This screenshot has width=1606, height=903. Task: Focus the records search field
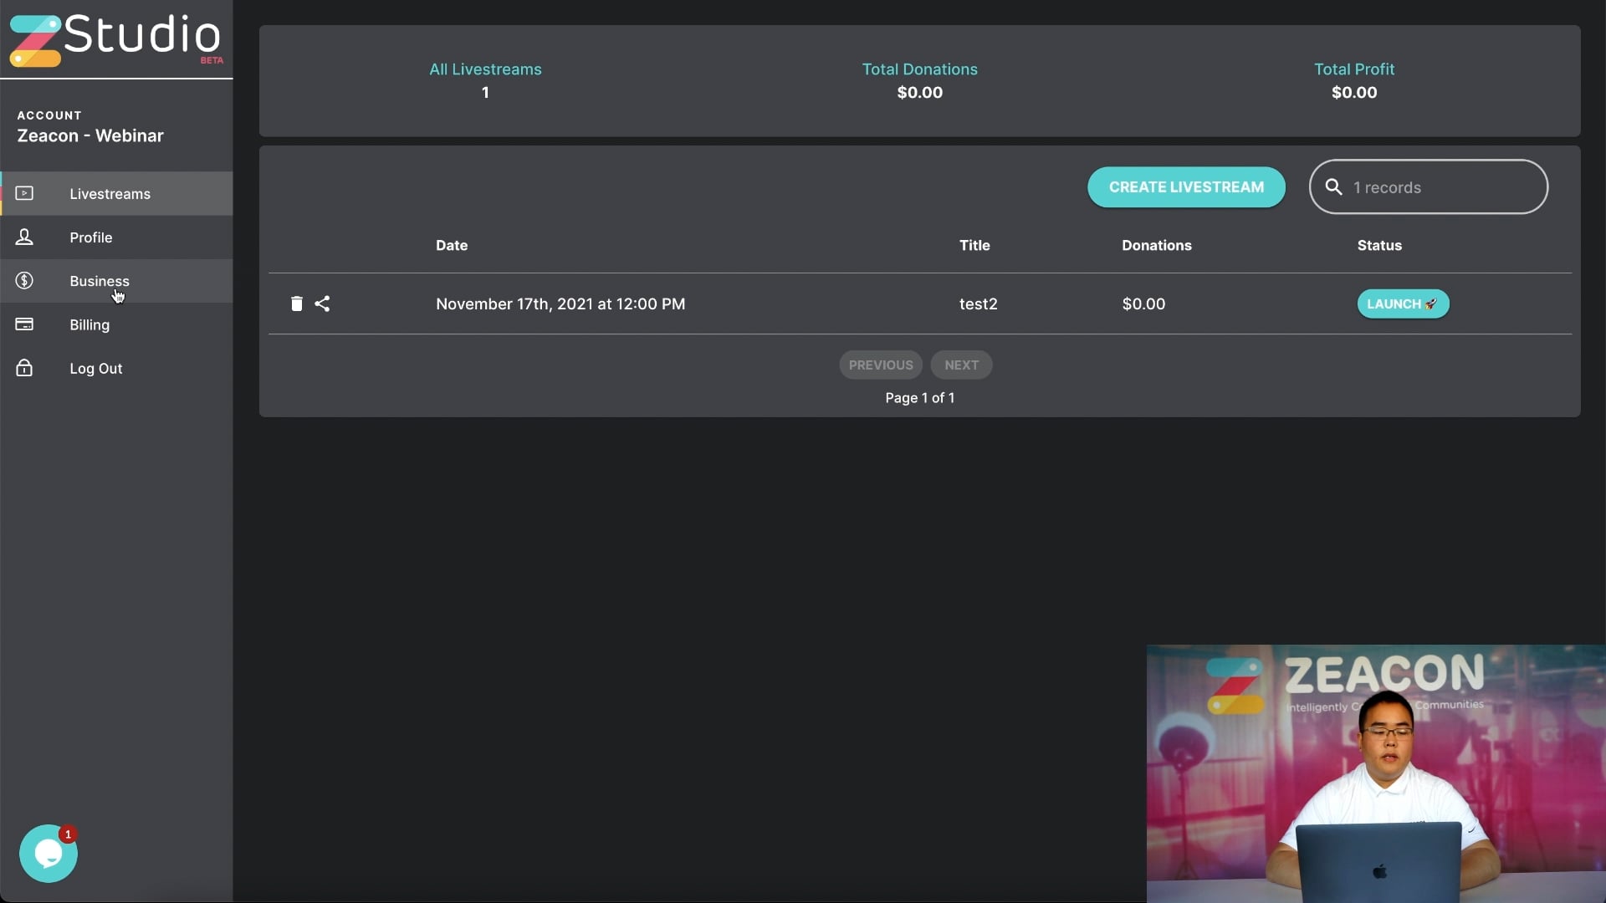click(x=1428, y=187)
